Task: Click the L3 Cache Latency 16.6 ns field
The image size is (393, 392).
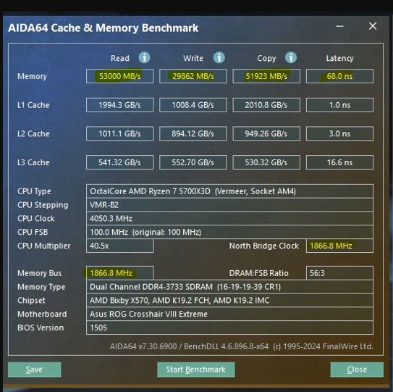Action: point(339,162)
